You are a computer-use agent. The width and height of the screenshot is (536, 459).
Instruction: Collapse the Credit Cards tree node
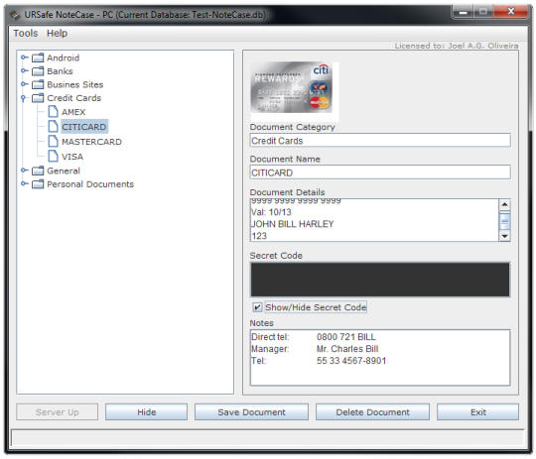pos(23,98)
